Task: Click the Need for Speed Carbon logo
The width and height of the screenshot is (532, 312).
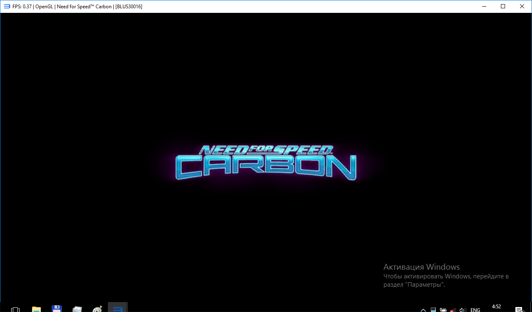Action: [x=266, y=163]
